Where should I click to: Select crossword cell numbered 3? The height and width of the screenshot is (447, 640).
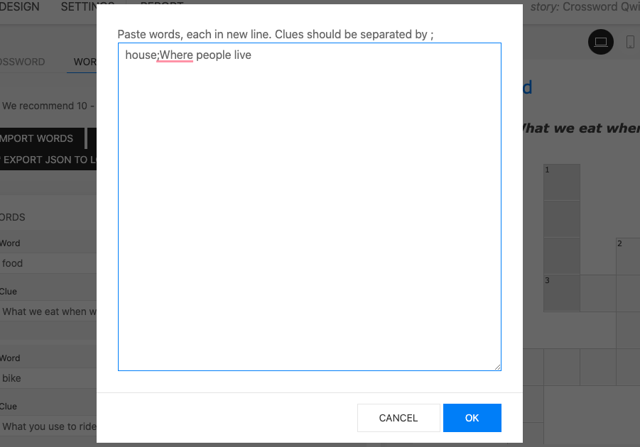click(562, 293)
